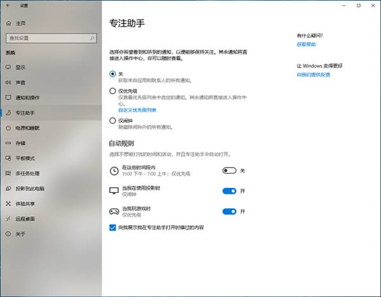
Task: Uncheck 向我展示我在专注助手打开时错过的内容 checkbox
Action: [x=113, y=227]
